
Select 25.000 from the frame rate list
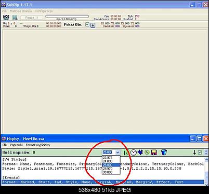tap(111, 165)
